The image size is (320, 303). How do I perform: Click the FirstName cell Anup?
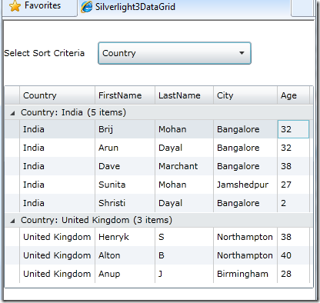(x=125, y=274)
